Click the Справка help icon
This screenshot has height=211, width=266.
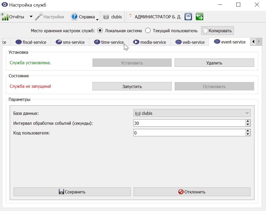[74, 17]
